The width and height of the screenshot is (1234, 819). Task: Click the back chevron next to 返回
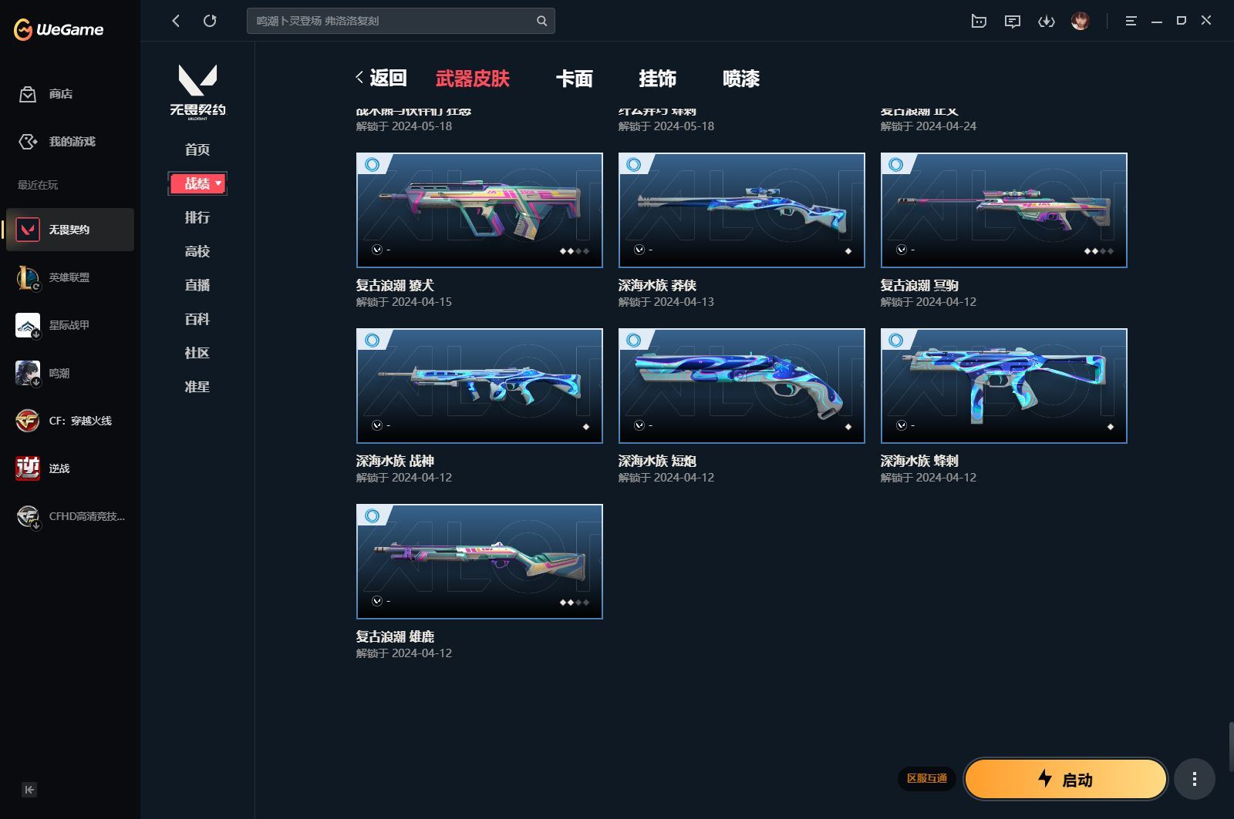click(x=359, y=77)
